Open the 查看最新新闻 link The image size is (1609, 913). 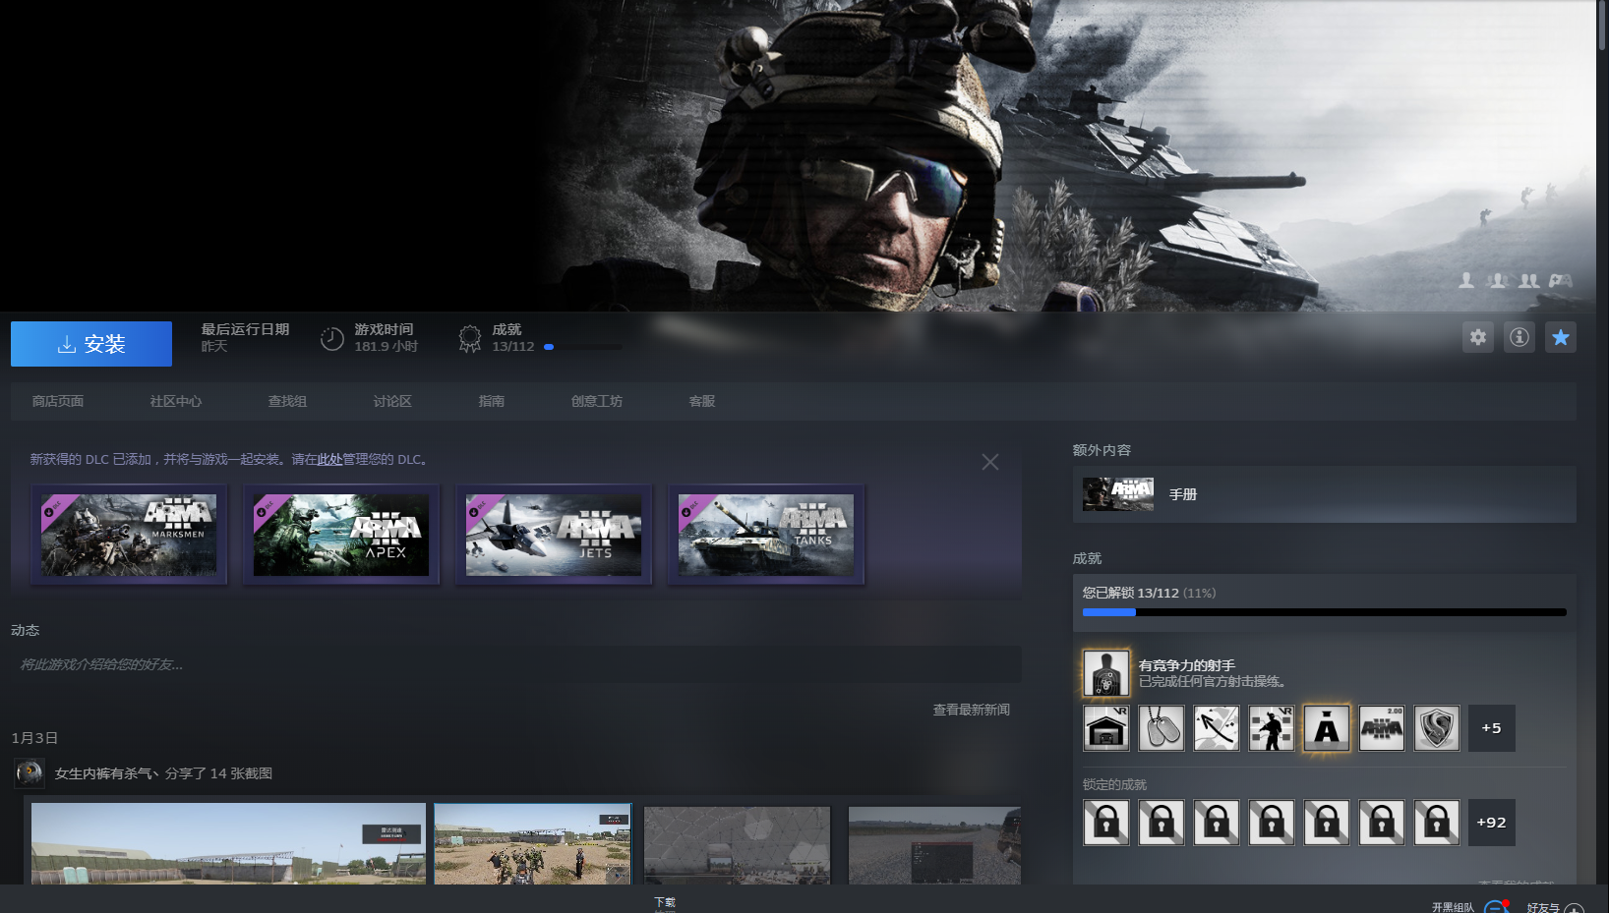click(972, 710)
